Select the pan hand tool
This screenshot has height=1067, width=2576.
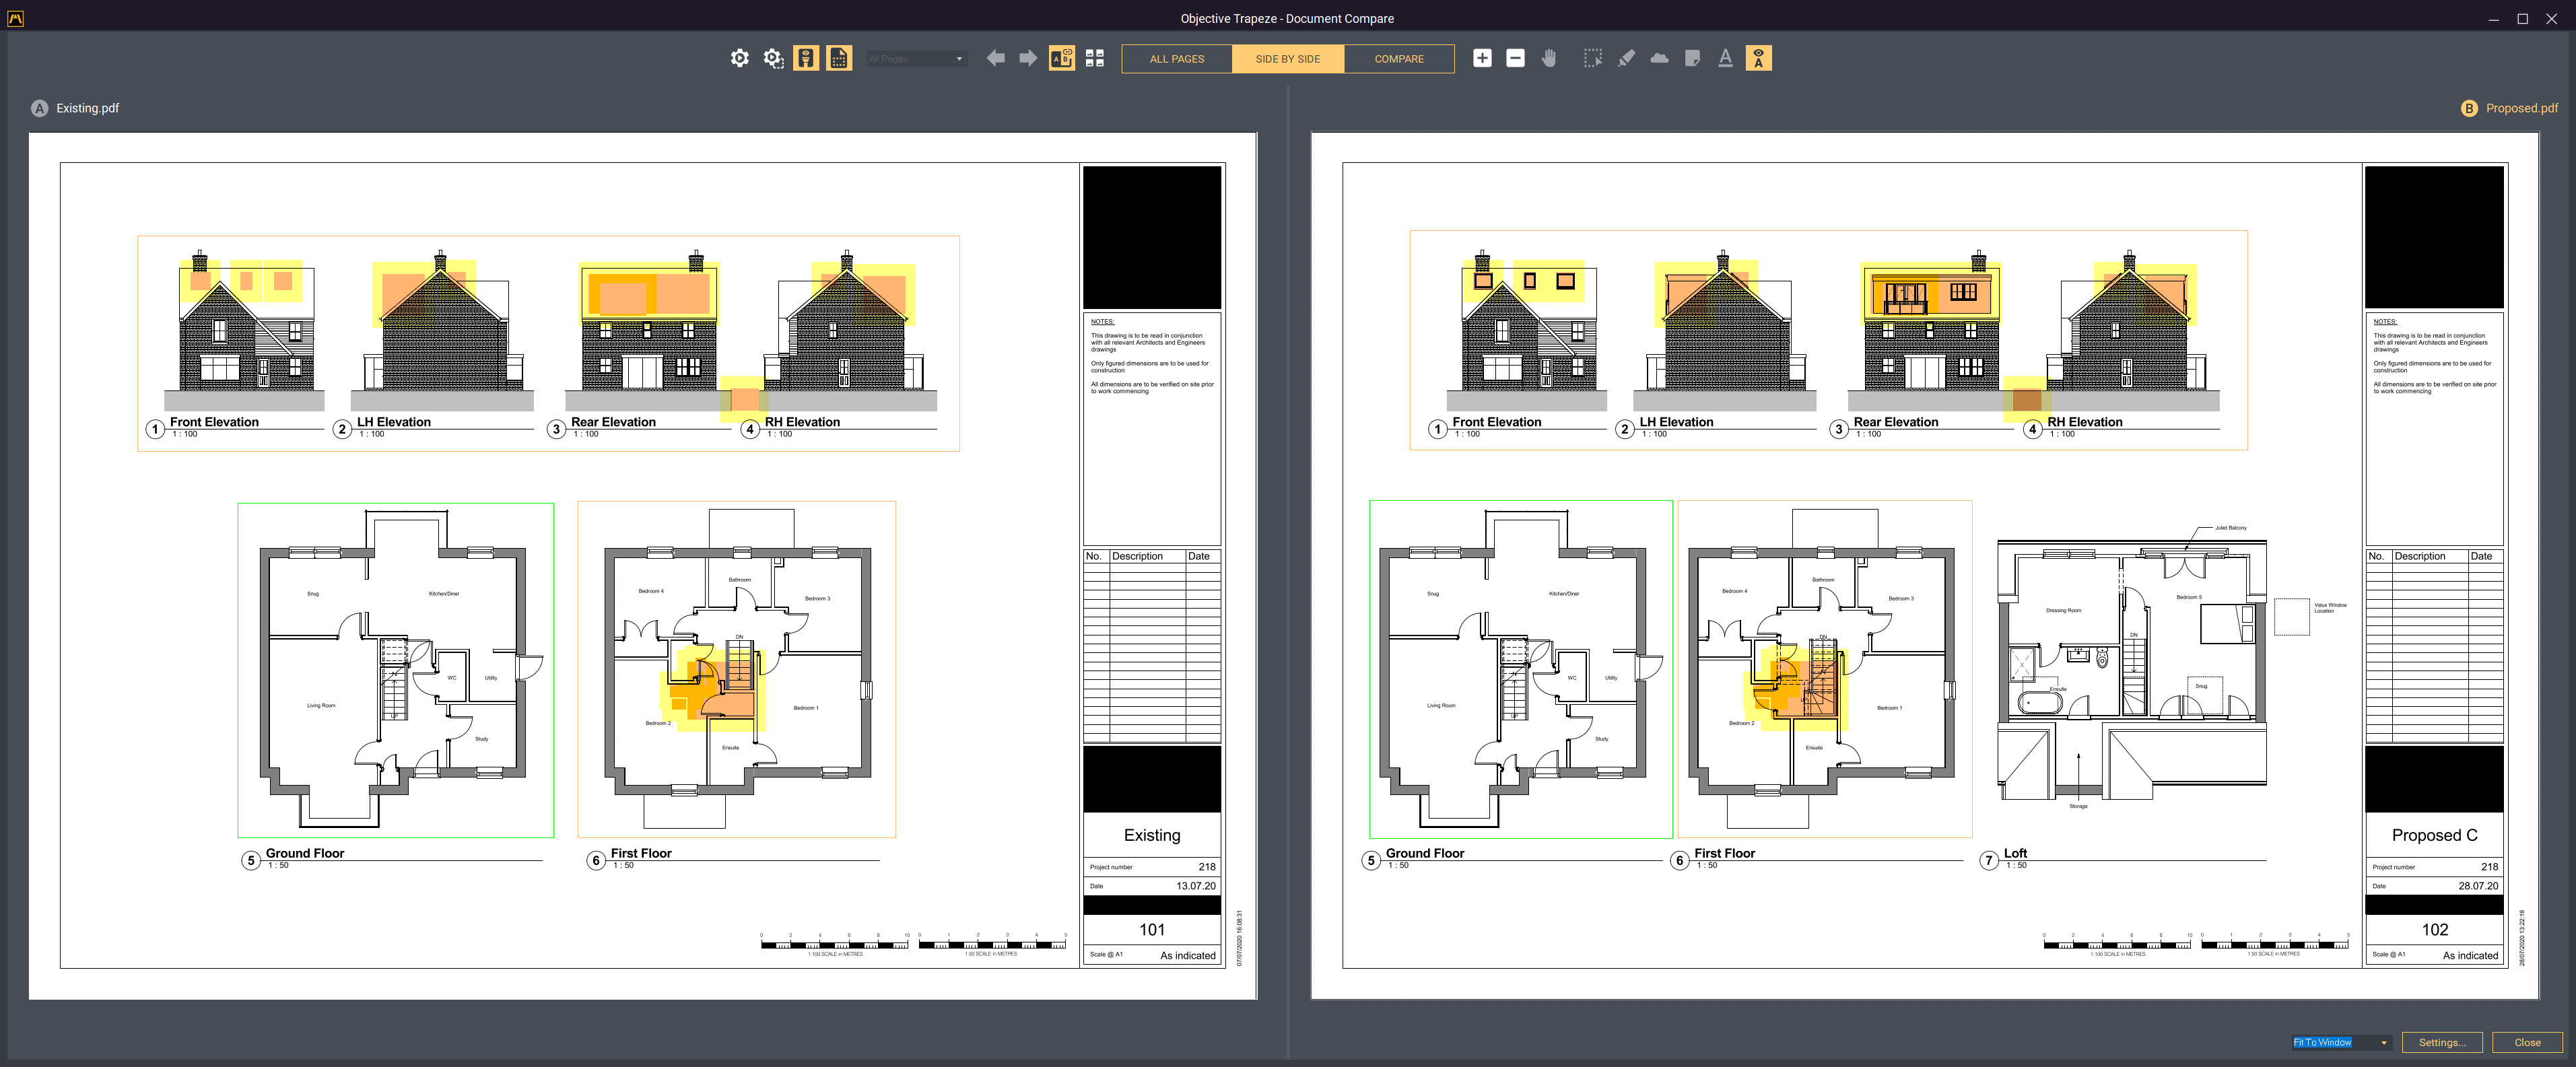click(x=1549, y=58)
